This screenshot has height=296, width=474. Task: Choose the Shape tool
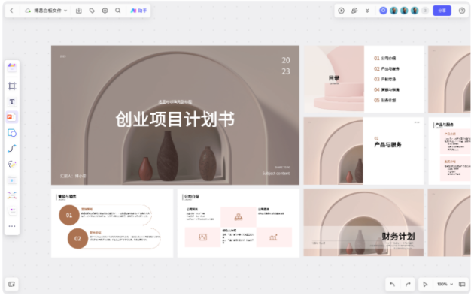(x=12, y=133)
